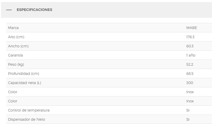Click the 300 capacity value
Viewport: 212px width, 124px height.
click(x=190, y=83)
